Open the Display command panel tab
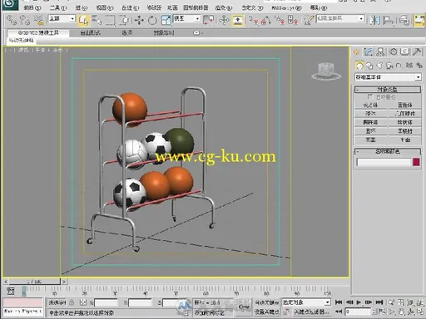The height and width of the screenshot is (319, 426). [x=405, y=52]
